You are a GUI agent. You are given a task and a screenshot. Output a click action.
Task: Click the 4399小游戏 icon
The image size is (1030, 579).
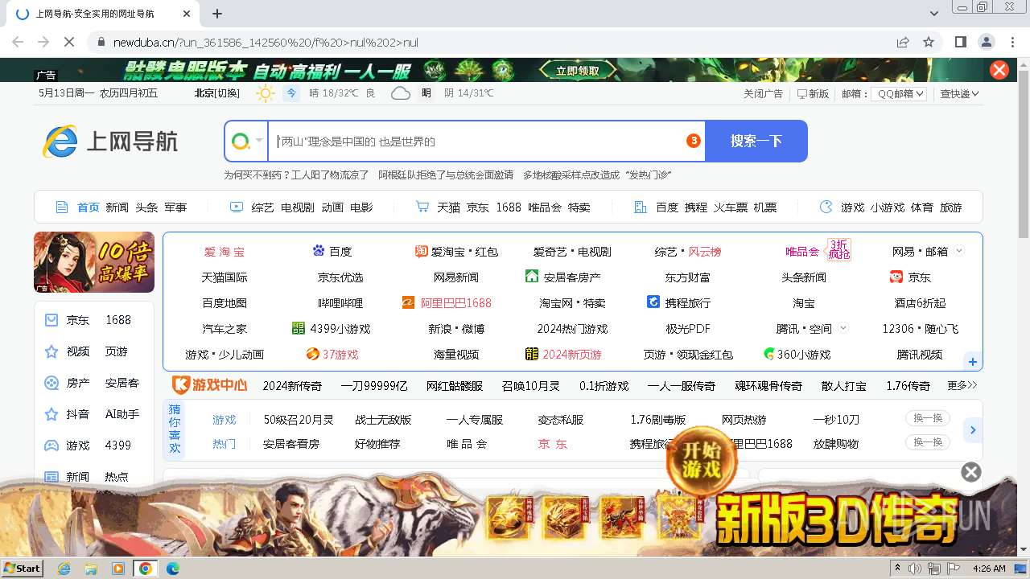(x=299, y=328)
